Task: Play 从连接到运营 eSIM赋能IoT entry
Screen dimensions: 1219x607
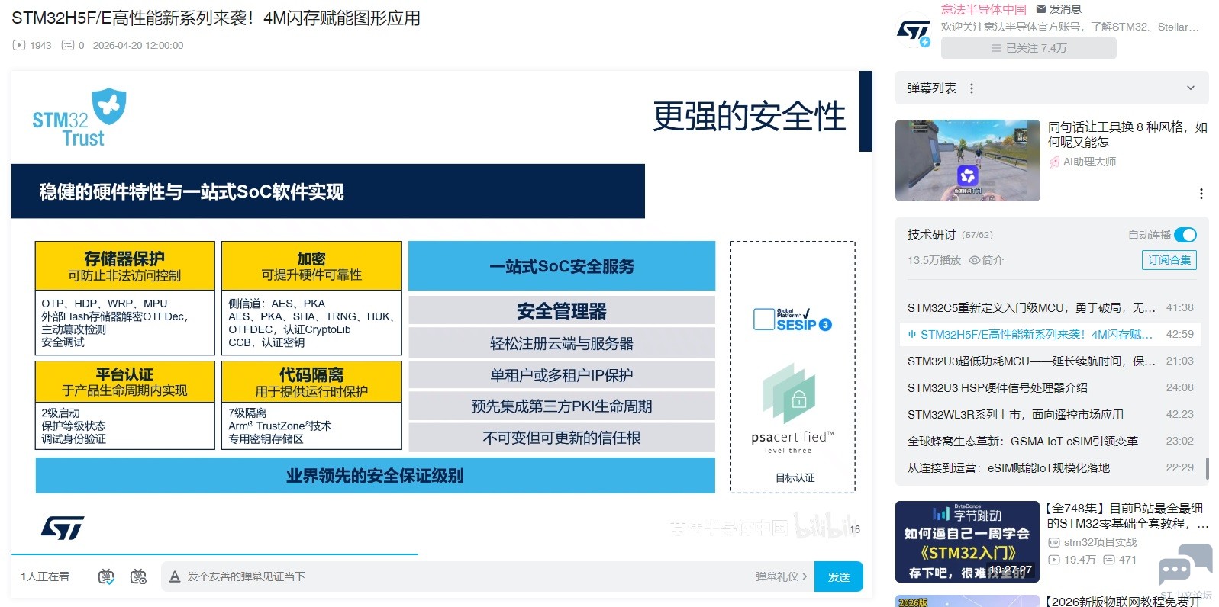Action: pos(1050,467)
